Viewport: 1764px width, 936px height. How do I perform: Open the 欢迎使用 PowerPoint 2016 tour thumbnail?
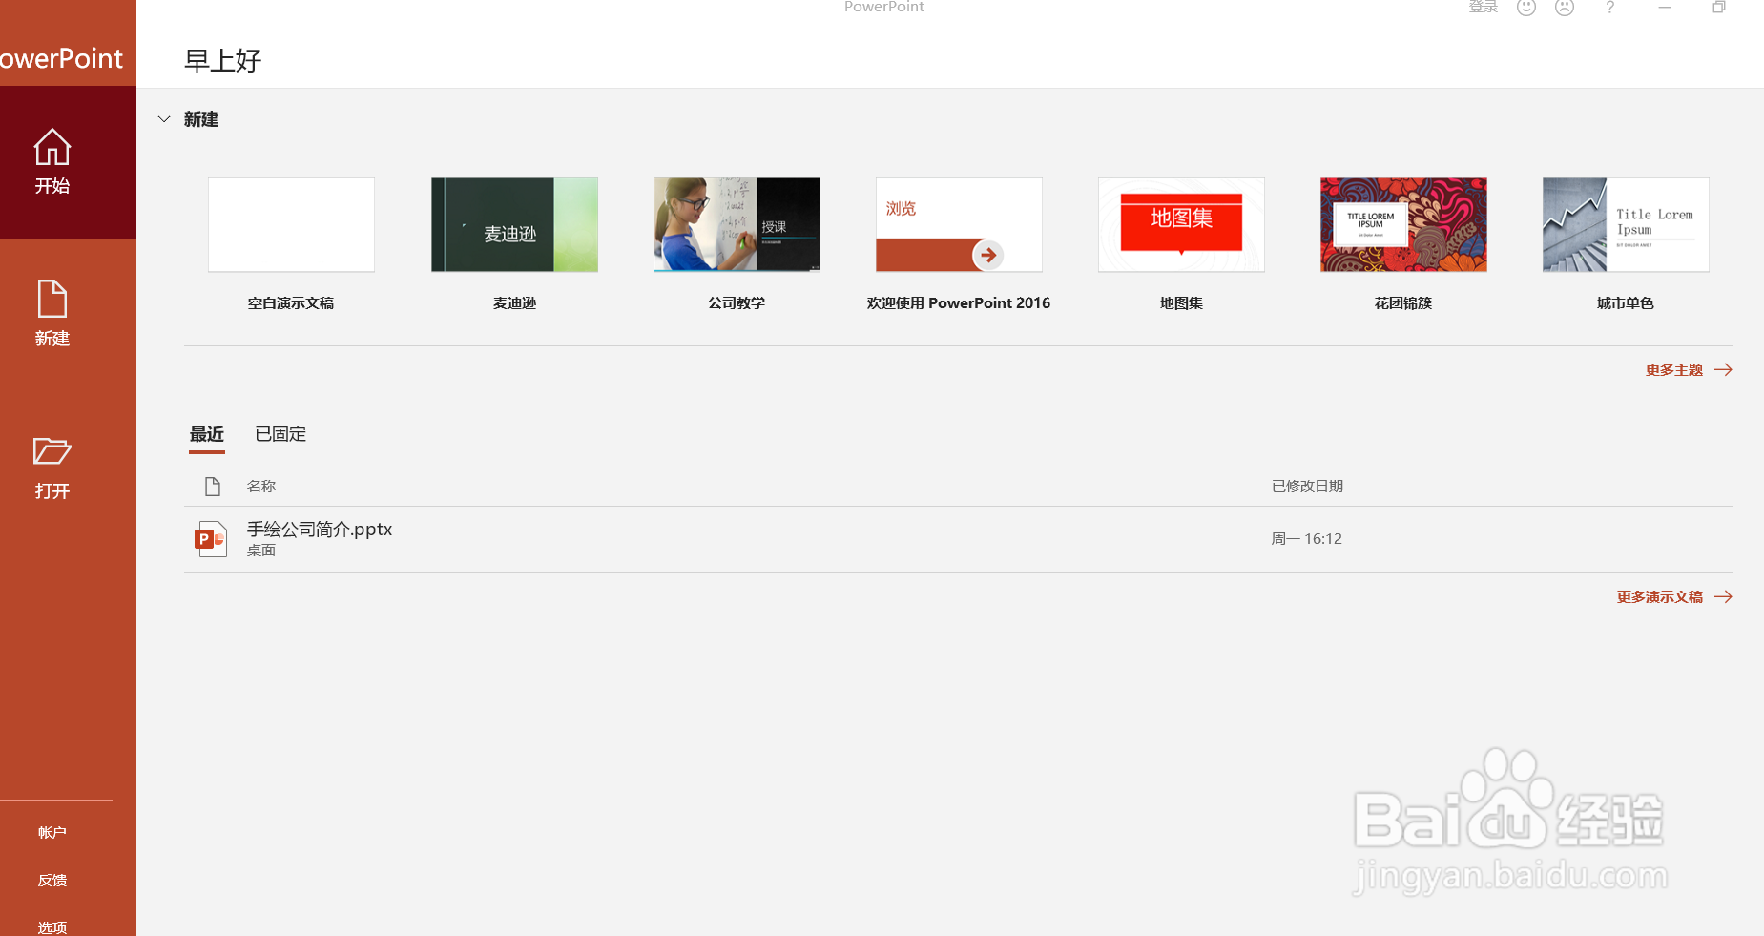(959, 224)
